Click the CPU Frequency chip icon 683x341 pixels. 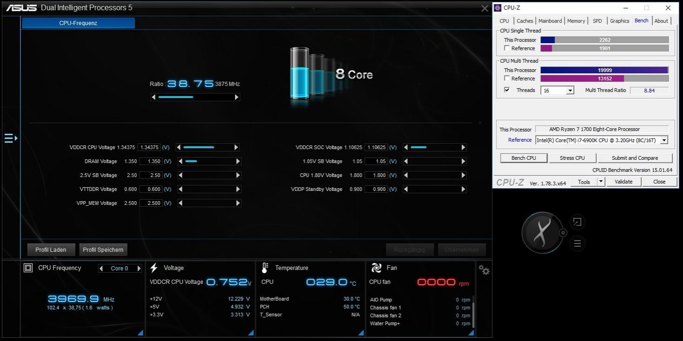(28, 268)
